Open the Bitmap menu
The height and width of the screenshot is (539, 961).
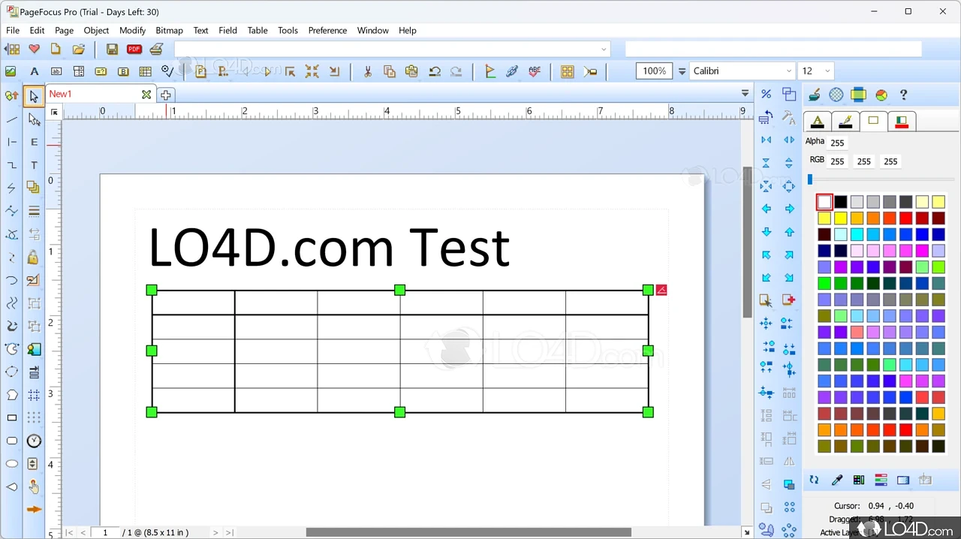click(169, 30)
